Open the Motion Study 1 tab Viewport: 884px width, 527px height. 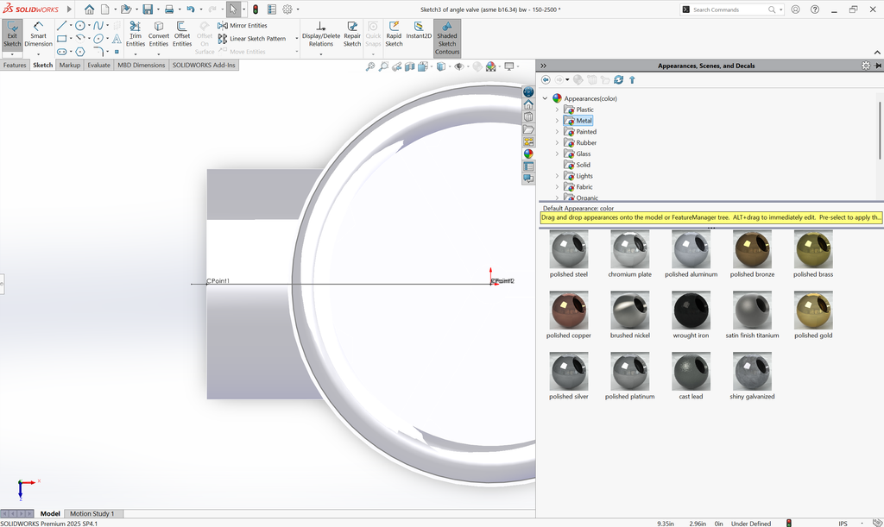pos(92,513)
